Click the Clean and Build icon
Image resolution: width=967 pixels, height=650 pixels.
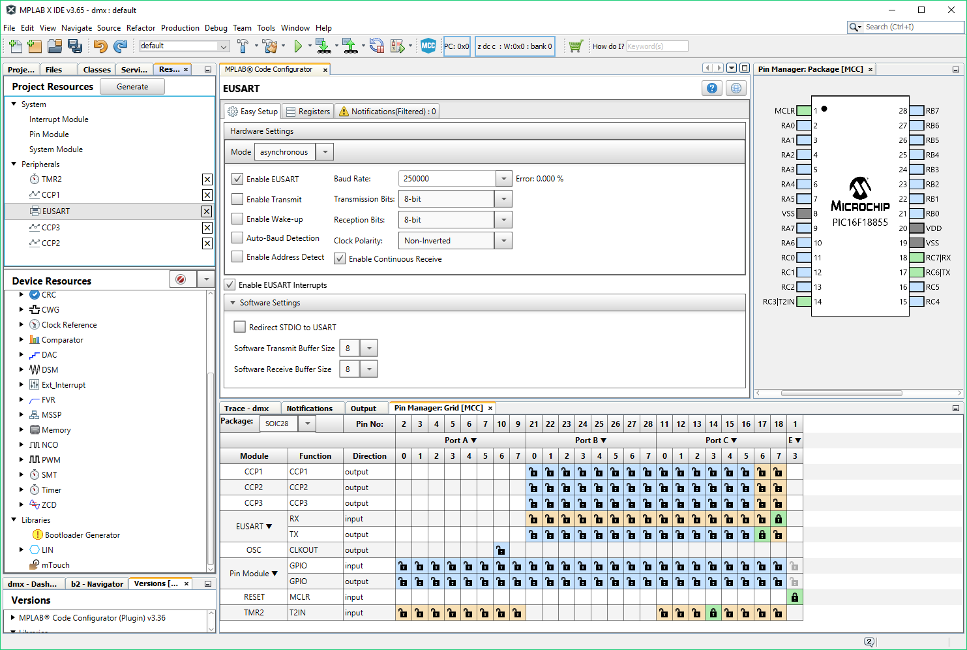269,46
